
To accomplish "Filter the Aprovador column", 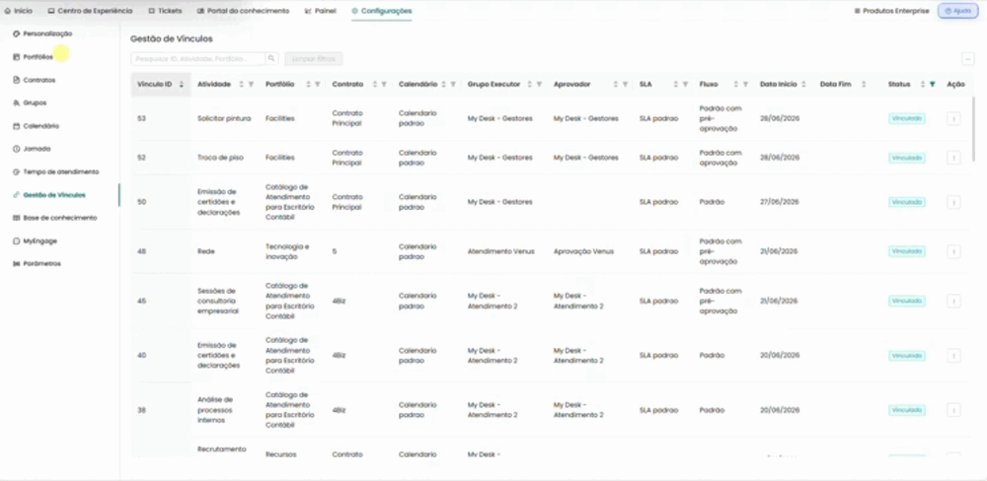I will (x=625, y=84).
